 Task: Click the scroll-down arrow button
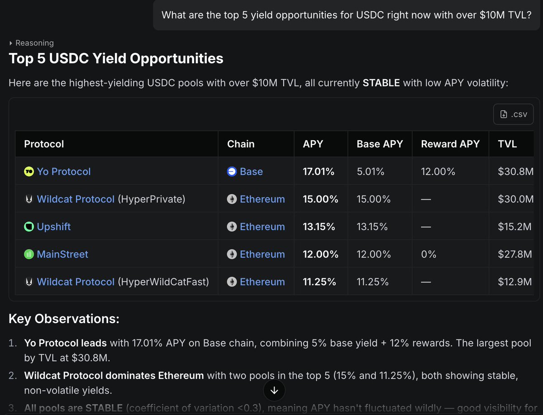point(274,390)
